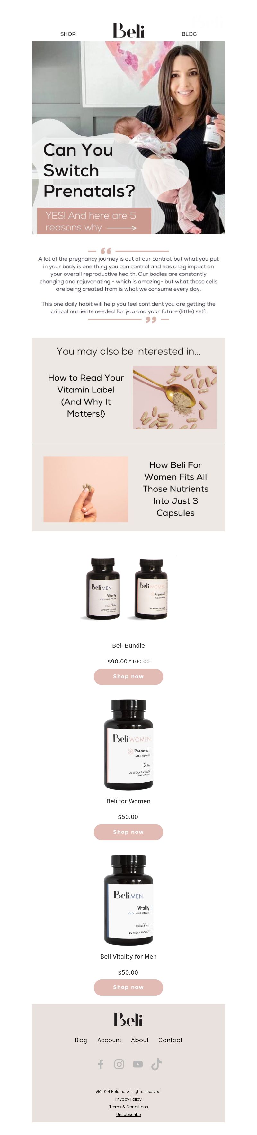Click the Beli logo in the header

point(128,31)
